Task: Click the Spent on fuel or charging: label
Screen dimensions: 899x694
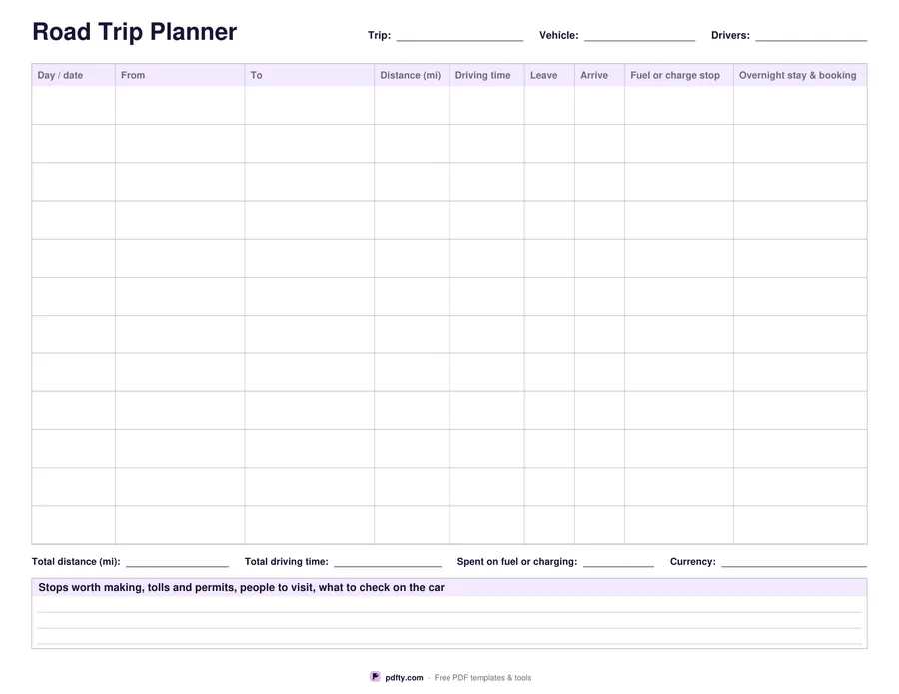Action: coord(517,561)
